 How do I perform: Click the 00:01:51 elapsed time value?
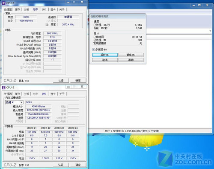point(137,37)
